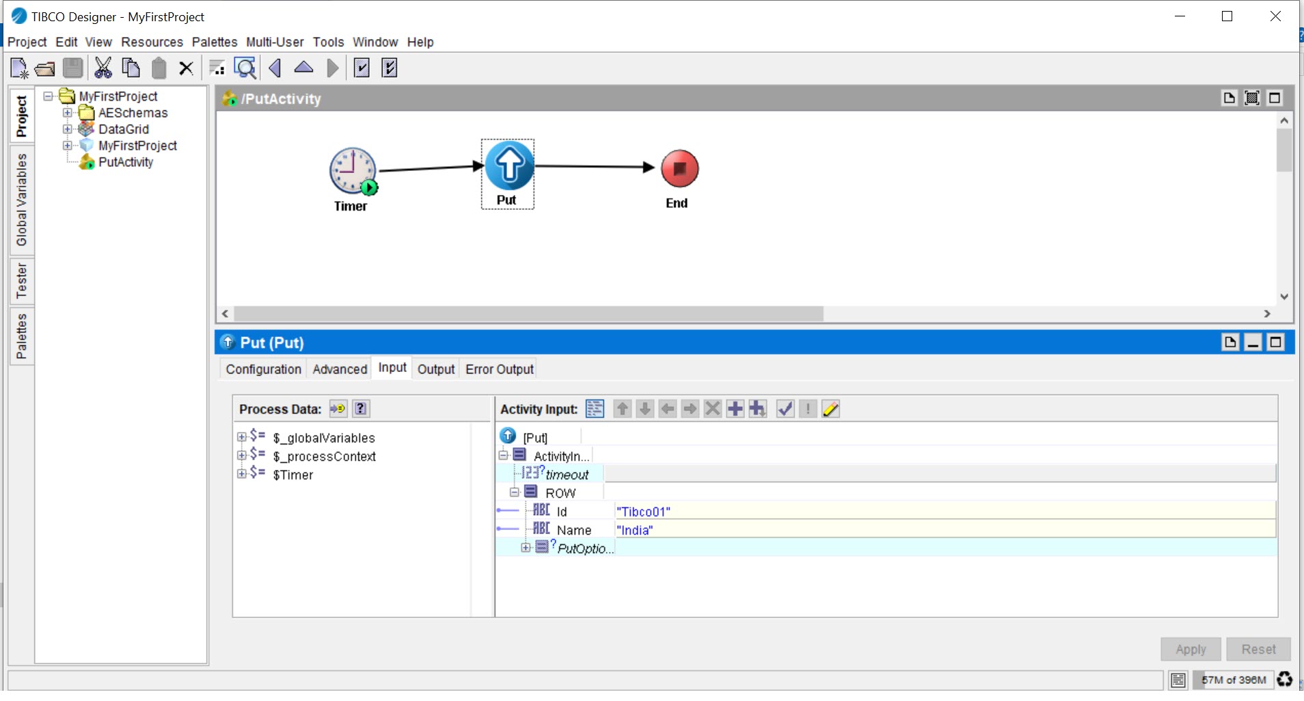This screenshot has width=1304, height=701.
Task: Select the Put activity in the process diagram
Action: click(508, 167)
